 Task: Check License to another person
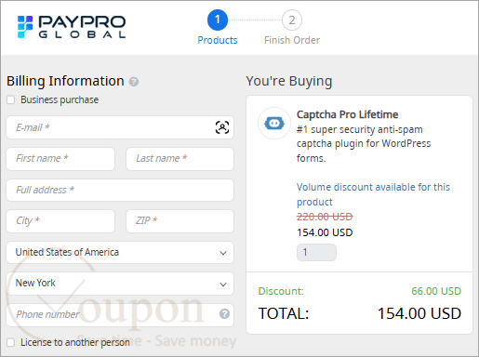click(11, 342)
